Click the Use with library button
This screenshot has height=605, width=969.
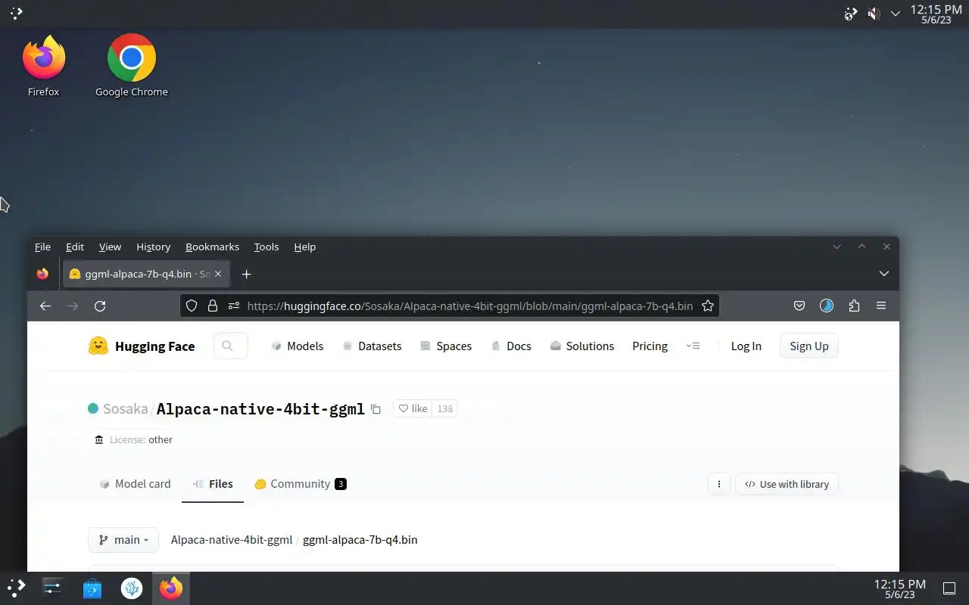coord(787,484)
